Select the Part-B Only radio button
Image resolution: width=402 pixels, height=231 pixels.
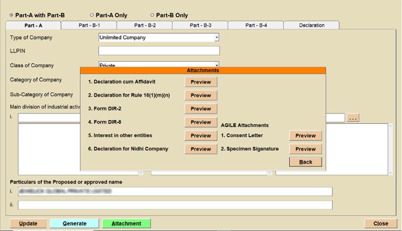pos(152,15)
